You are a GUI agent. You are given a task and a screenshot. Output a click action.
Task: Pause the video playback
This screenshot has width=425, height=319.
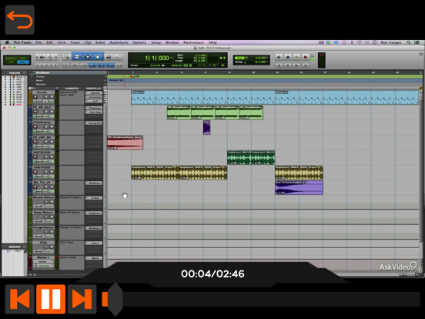tap(51, 299)
